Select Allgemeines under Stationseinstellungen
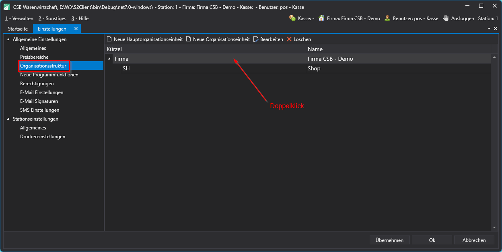Viewport: 502px width, 252px height. [33, 128]
